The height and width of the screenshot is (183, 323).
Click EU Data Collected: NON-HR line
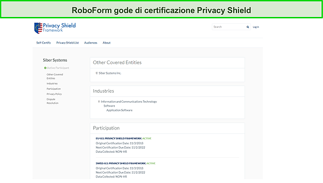(111, 152)
